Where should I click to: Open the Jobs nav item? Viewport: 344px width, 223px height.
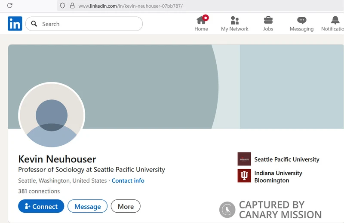point(268,24)
